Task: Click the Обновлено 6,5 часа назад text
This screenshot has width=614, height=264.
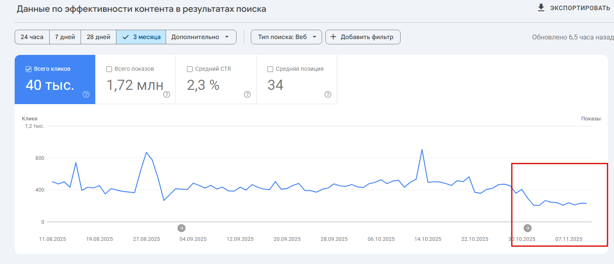Action: coord(572,37)
